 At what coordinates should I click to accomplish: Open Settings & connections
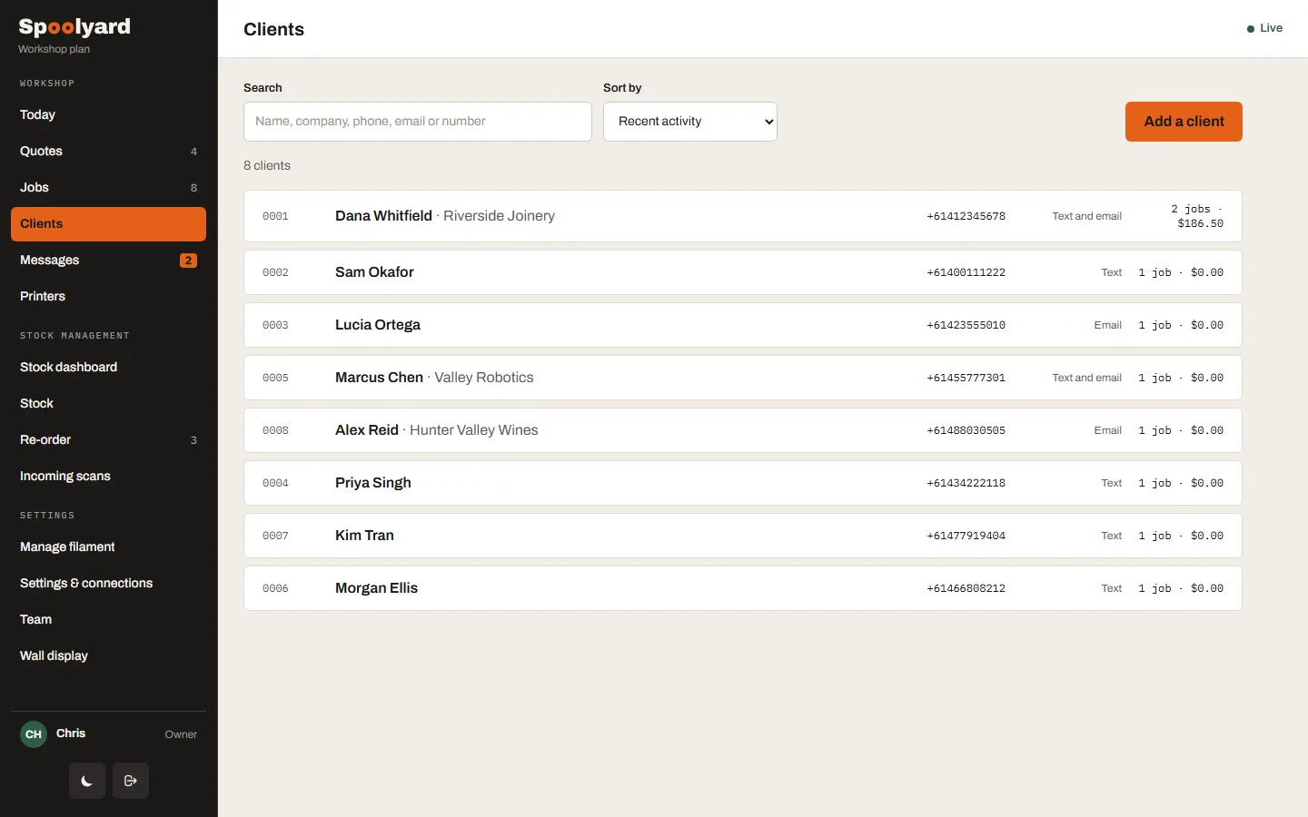108,583
